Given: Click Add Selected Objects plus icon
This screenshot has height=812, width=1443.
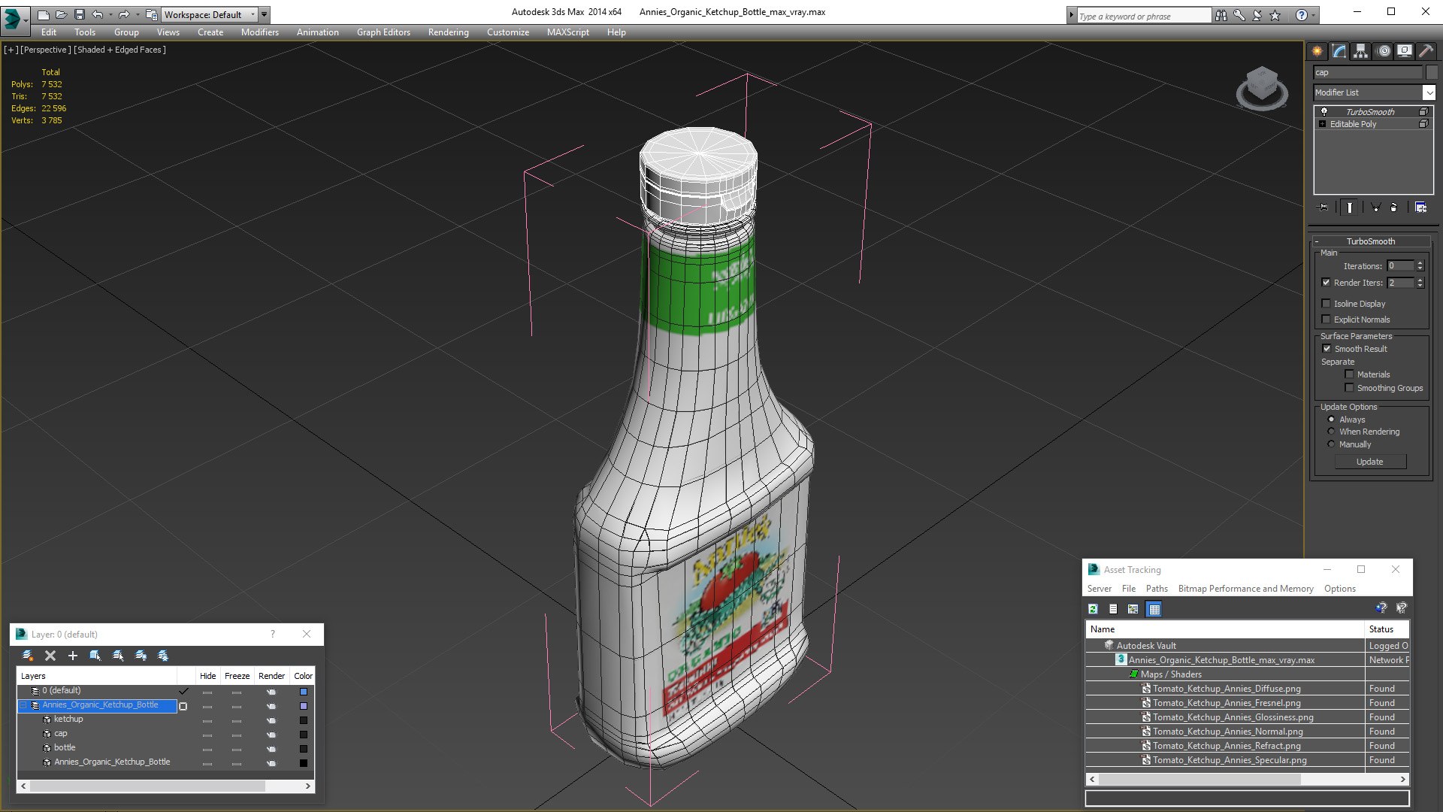Looking at the screenshot, I should click(73, 656).
